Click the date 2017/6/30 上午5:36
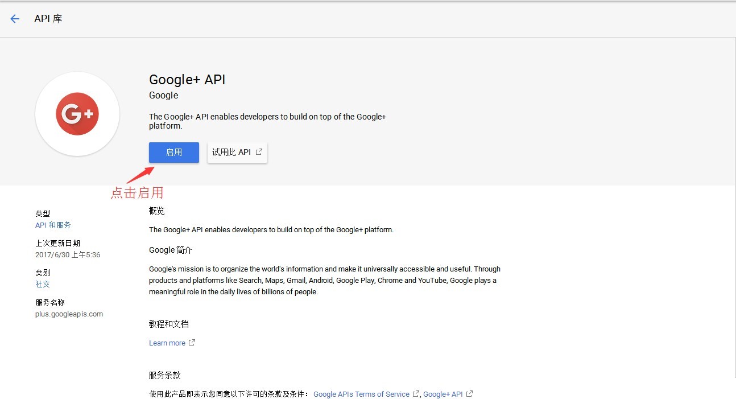Screen dimensions: 736x399 coord(68,255)
